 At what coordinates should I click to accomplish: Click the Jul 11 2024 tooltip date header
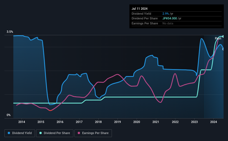point(140,9)
